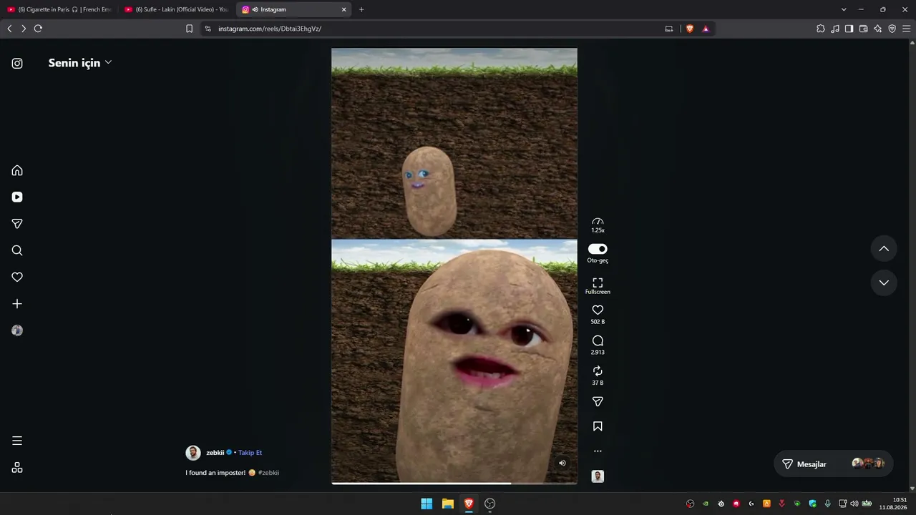Open Notifications heart icon in the sidebar

(x=17, y=277)
